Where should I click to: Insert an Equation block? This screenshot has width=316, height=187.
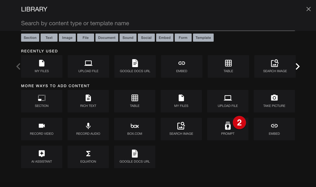coord(88,157)
